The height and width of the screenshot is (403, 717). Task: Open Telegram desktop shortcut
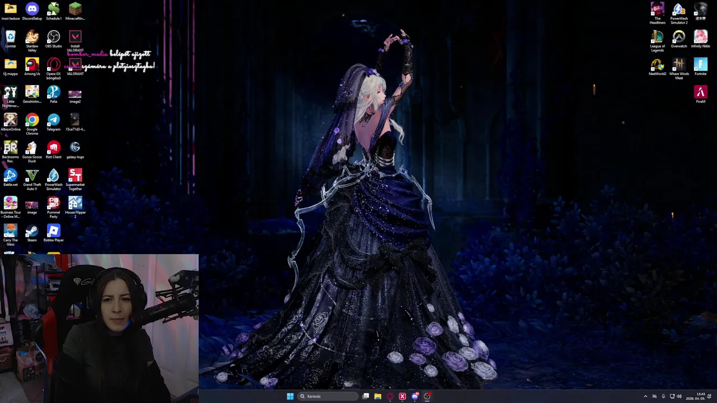point(53,122)
